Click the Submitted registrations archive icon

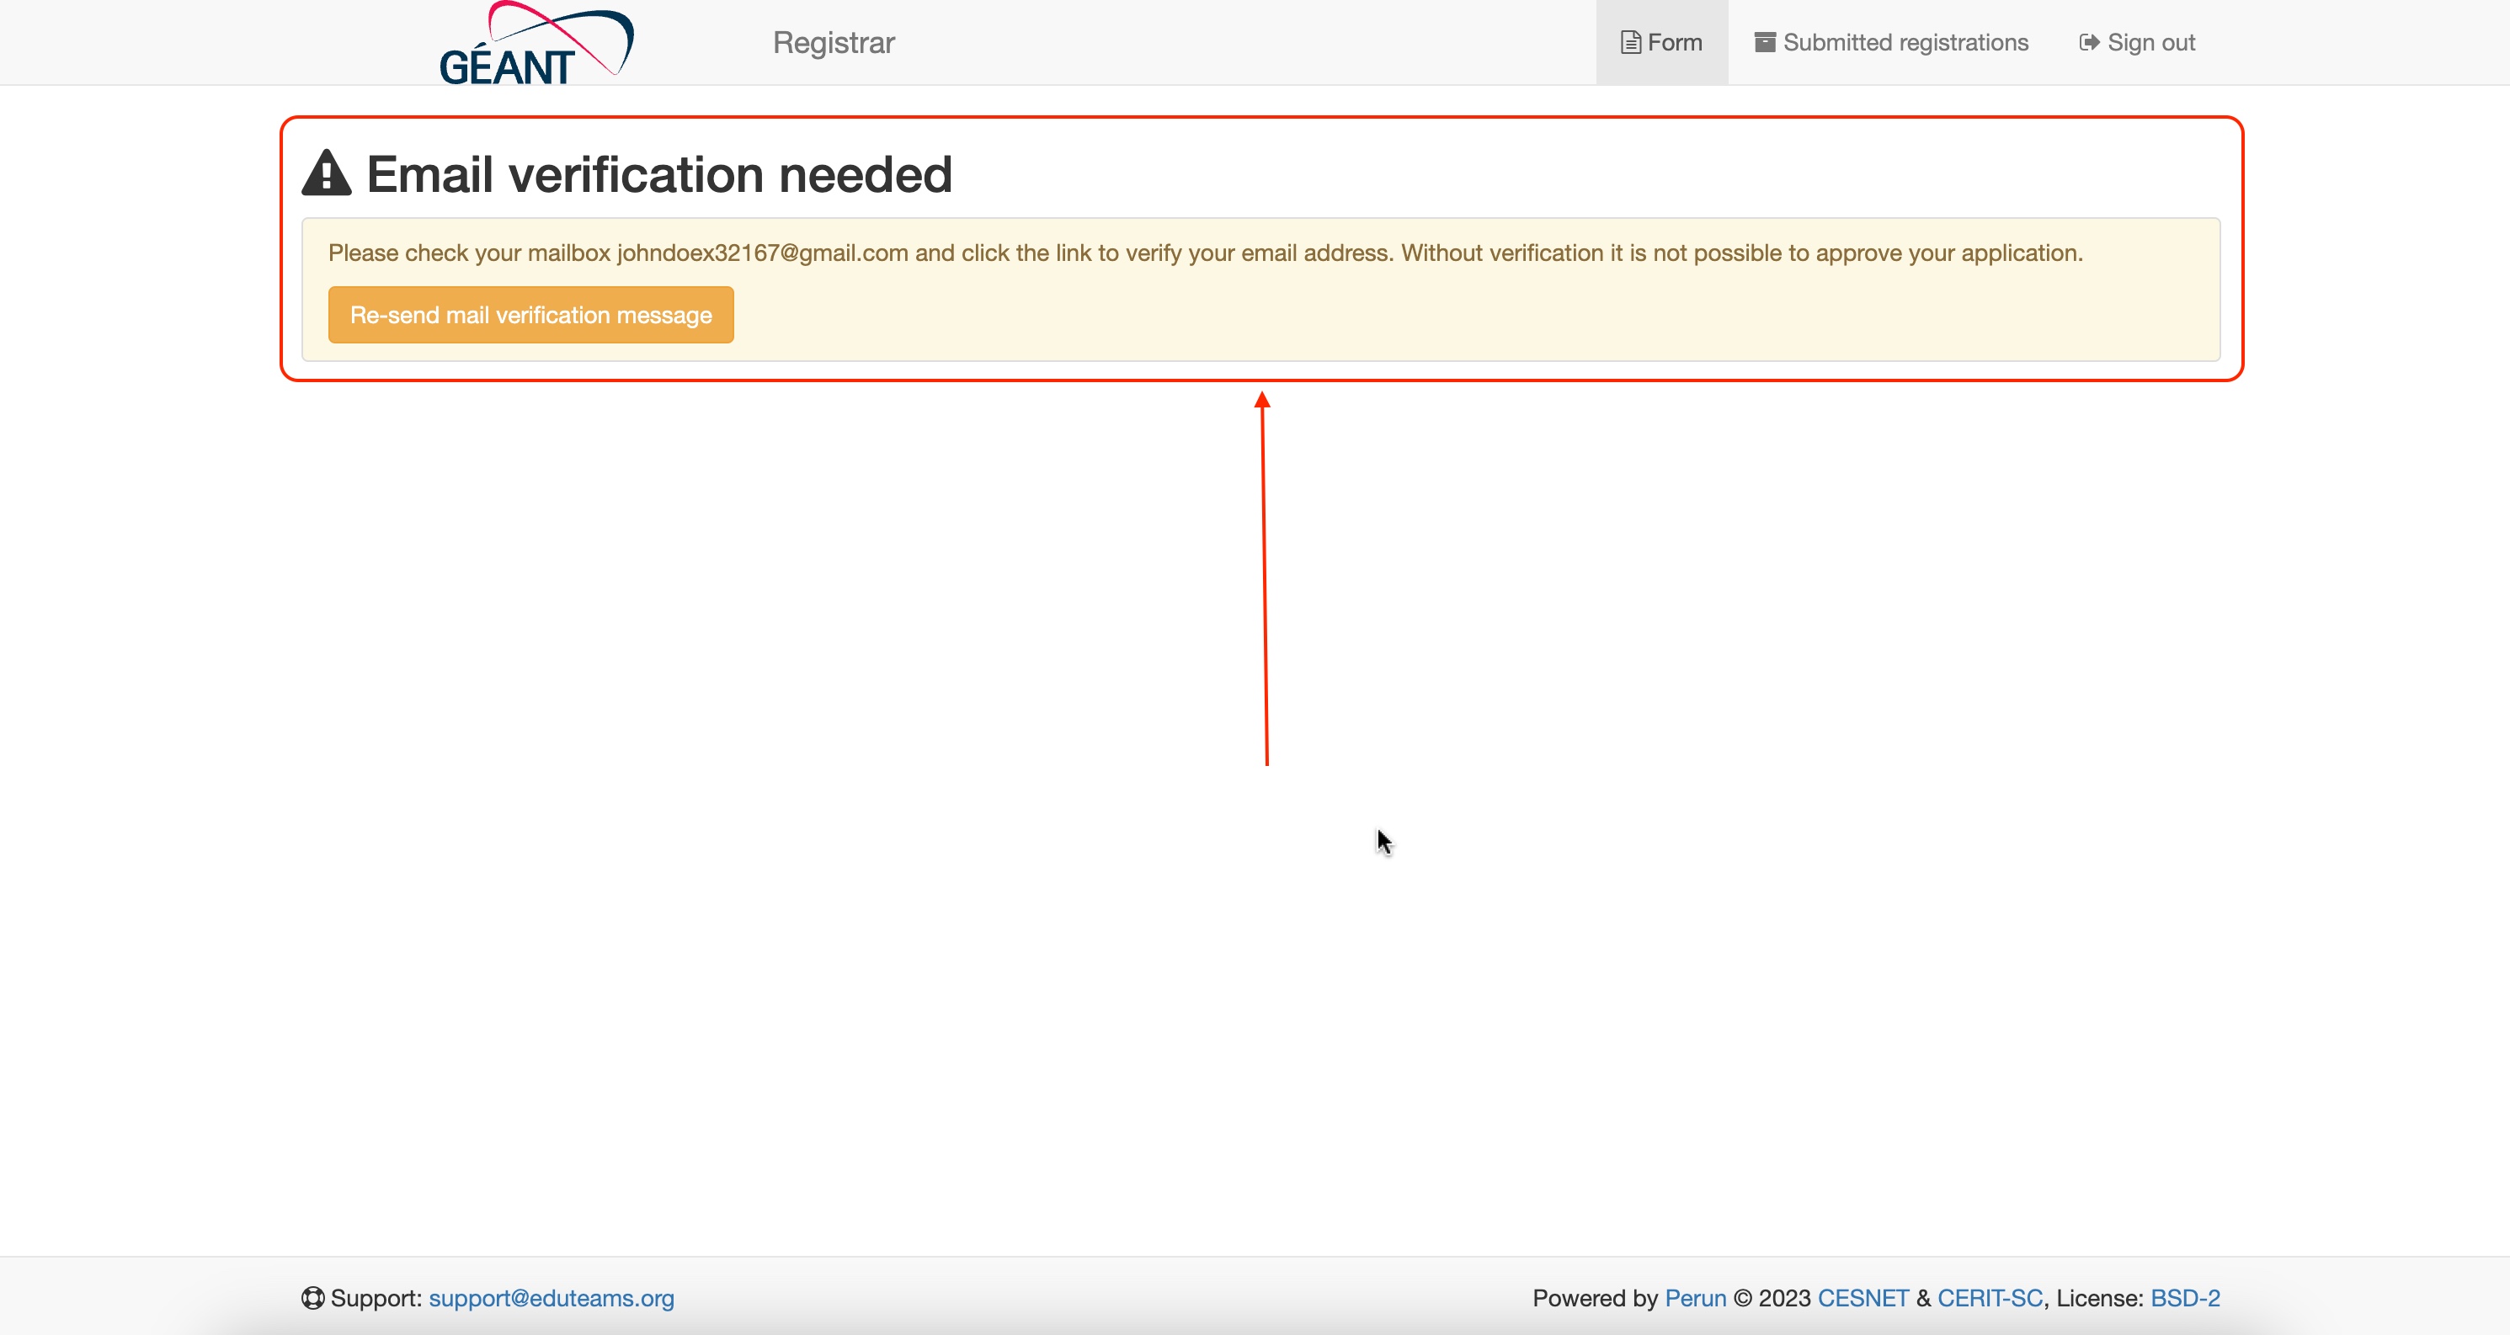point(1765,43)
